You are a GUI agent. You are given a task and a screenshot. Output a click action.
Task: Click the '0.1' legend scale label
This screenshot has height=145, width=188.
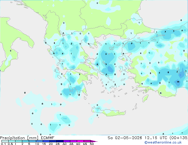[x=3, y=144]
